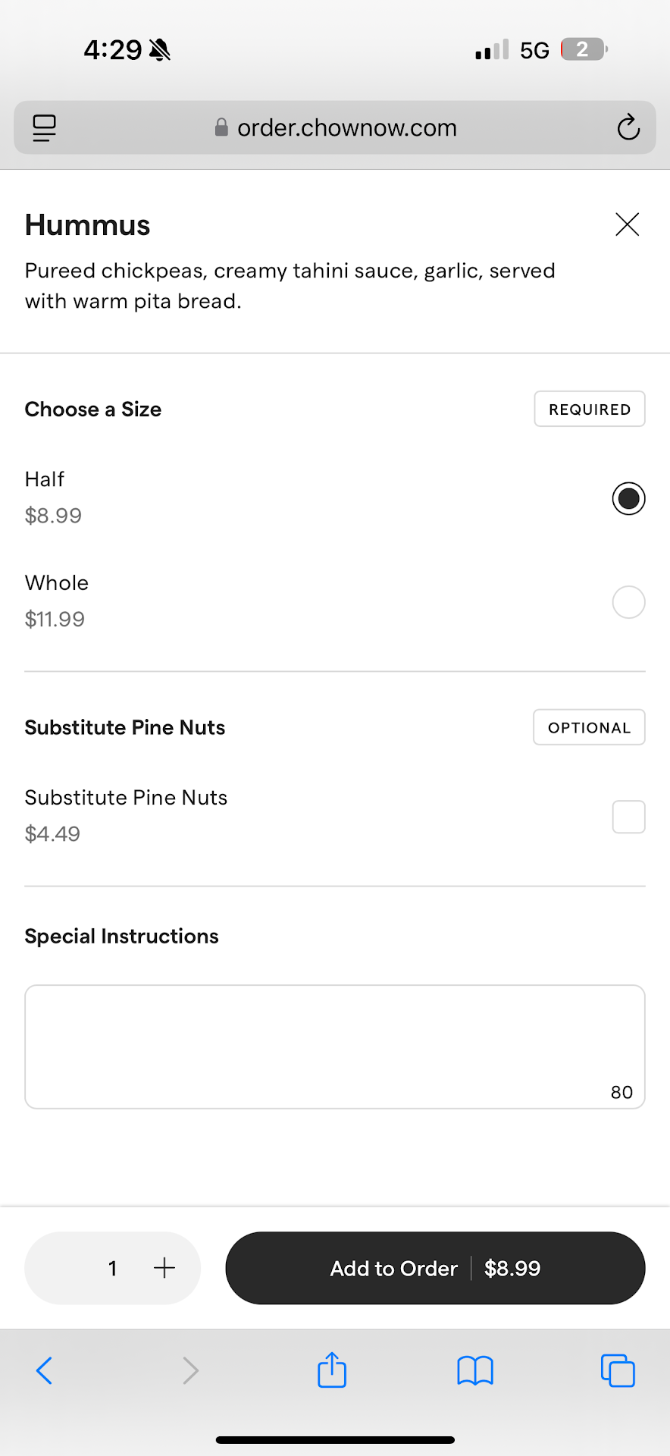Increase item quantity with plus button
670x1456 pixels.
click(x=164, y=1268)
